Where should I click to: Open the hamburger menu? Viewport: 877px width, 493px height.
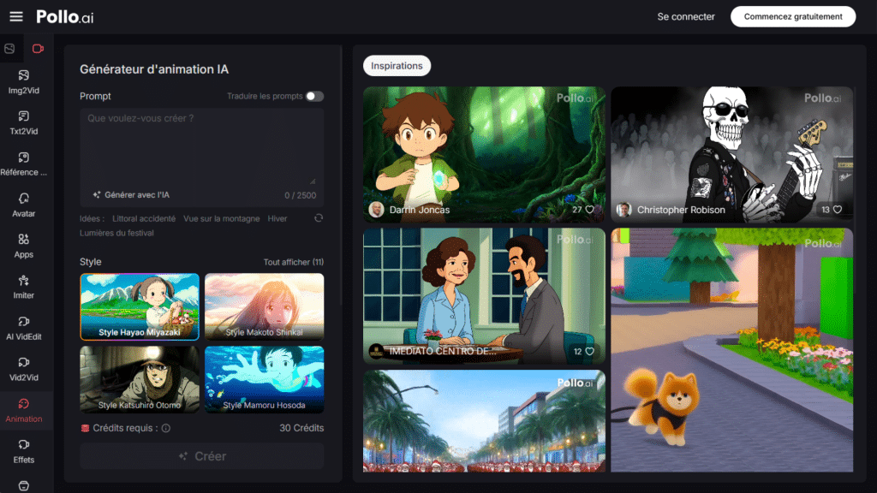[16, 17]
